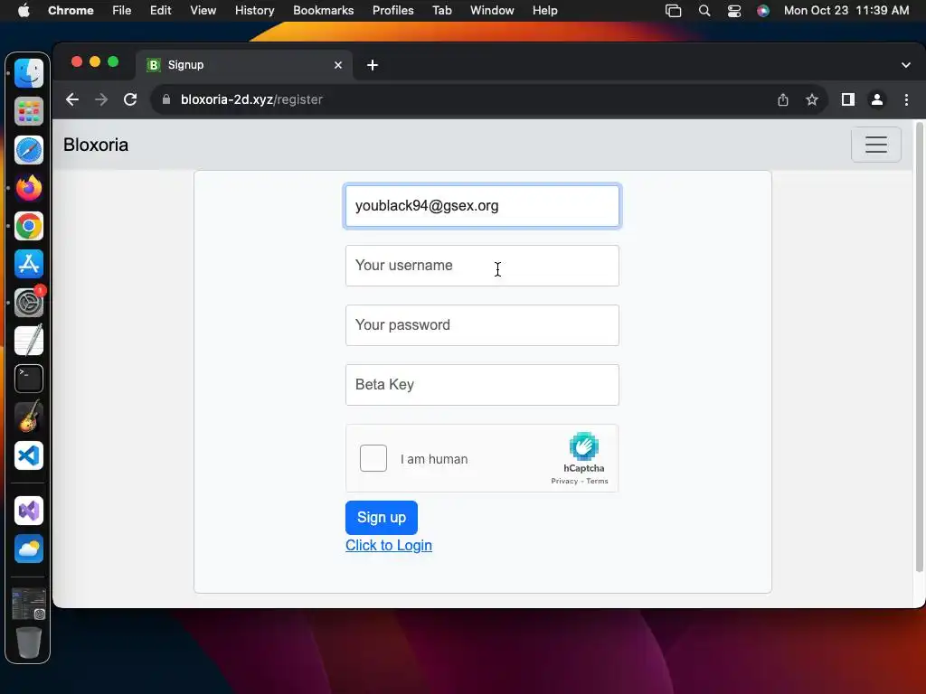Open the Weather app in dock
Screen dimensions: 926x694
tap(28, 549)
